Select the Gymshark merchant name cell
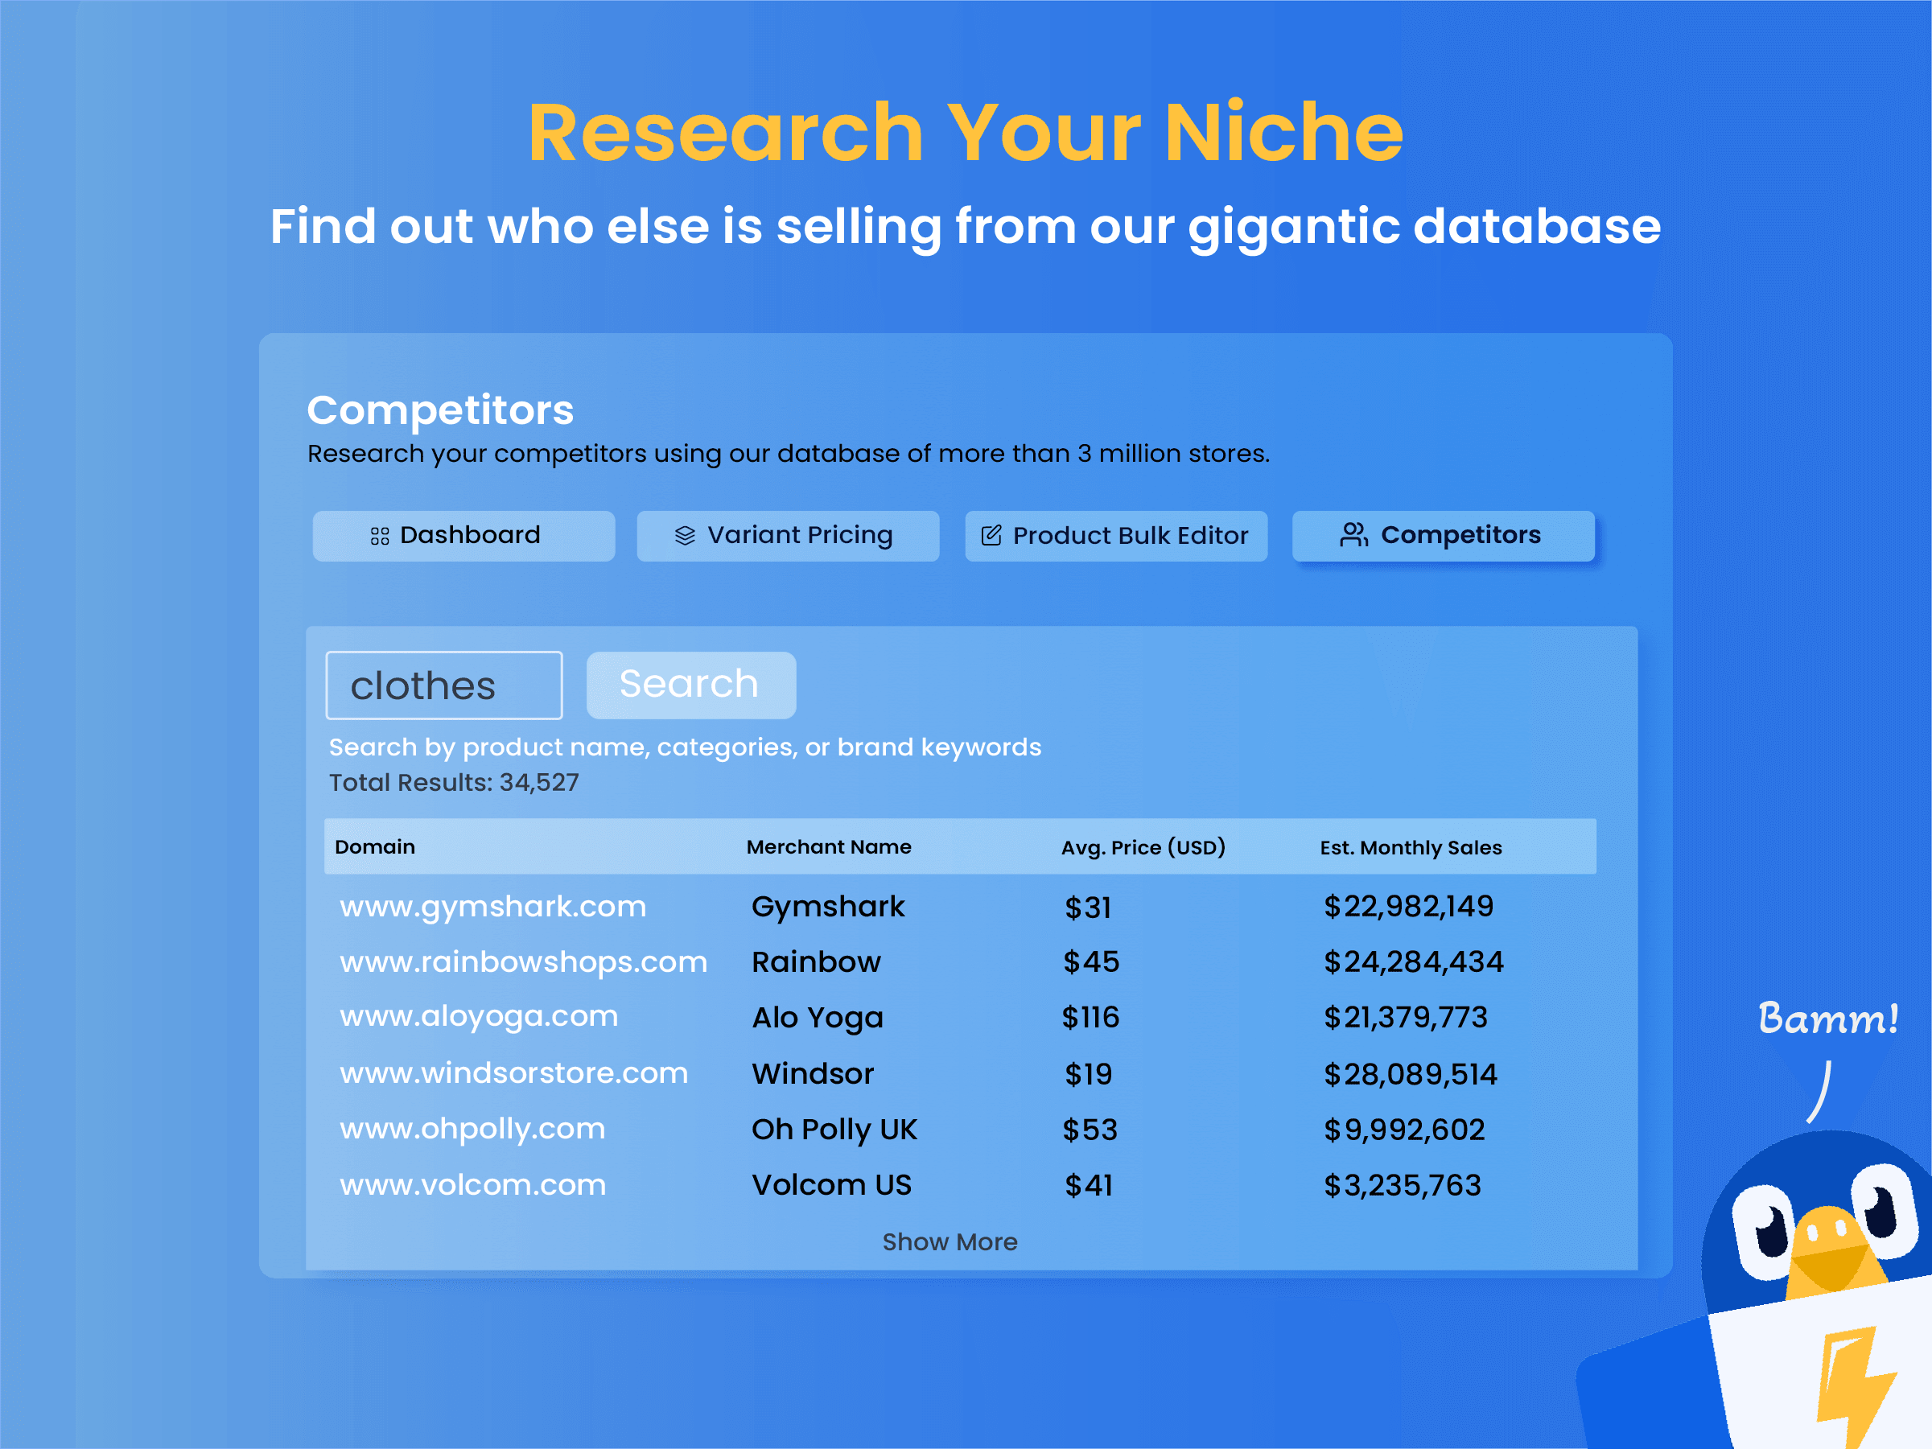Screen dimensions: 1932x1449 827,908
